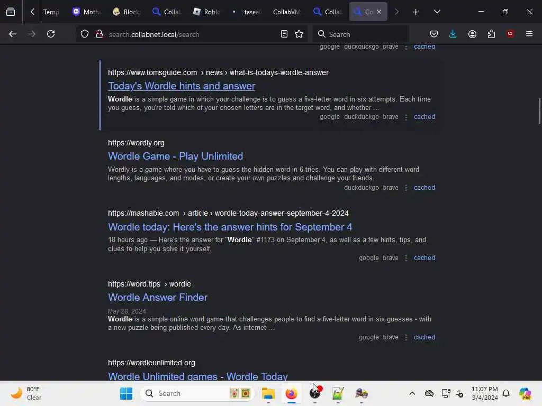Open the green notepad taskbar app
This screenshot has height=406, width=542.
coord(338,393)
